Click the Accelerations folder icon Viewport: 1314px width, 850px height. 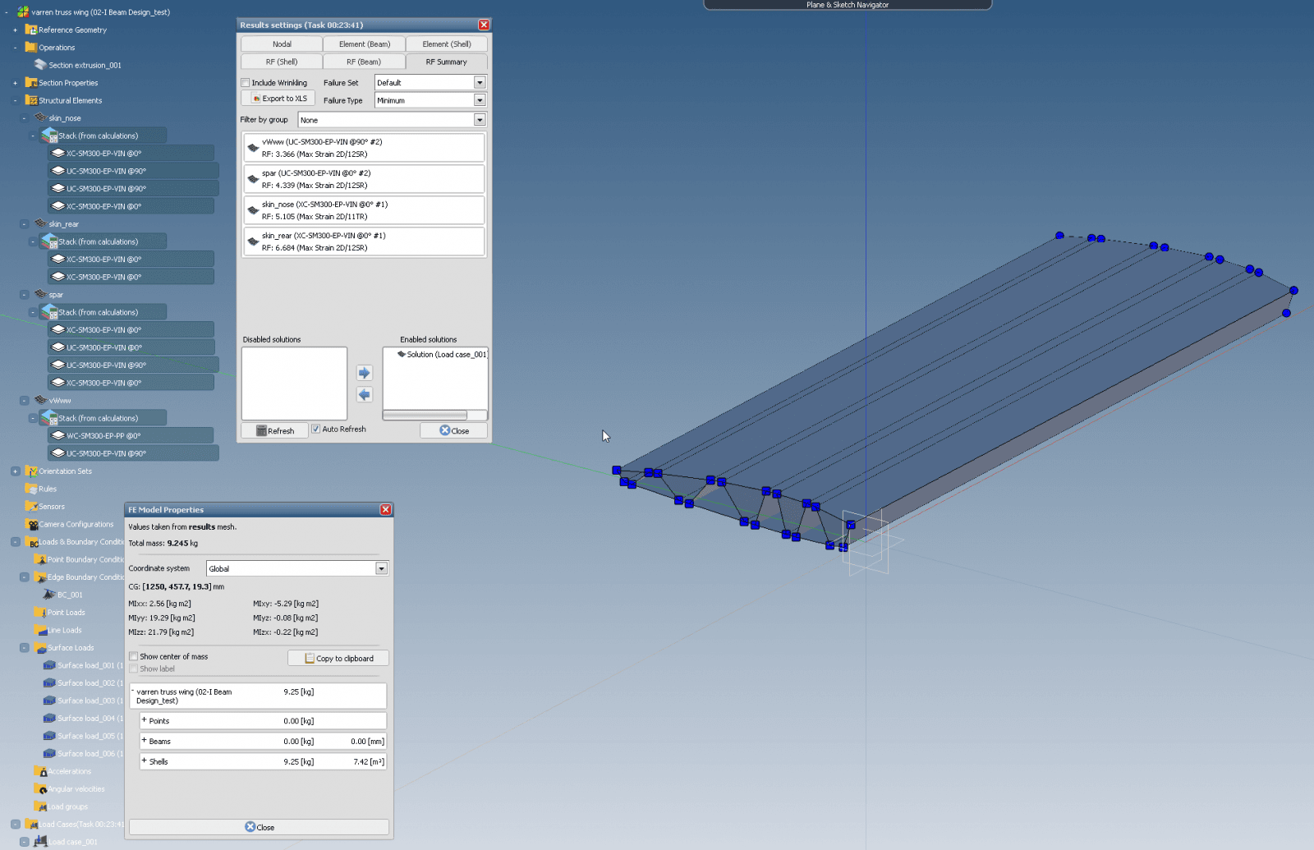pos(40,771)
